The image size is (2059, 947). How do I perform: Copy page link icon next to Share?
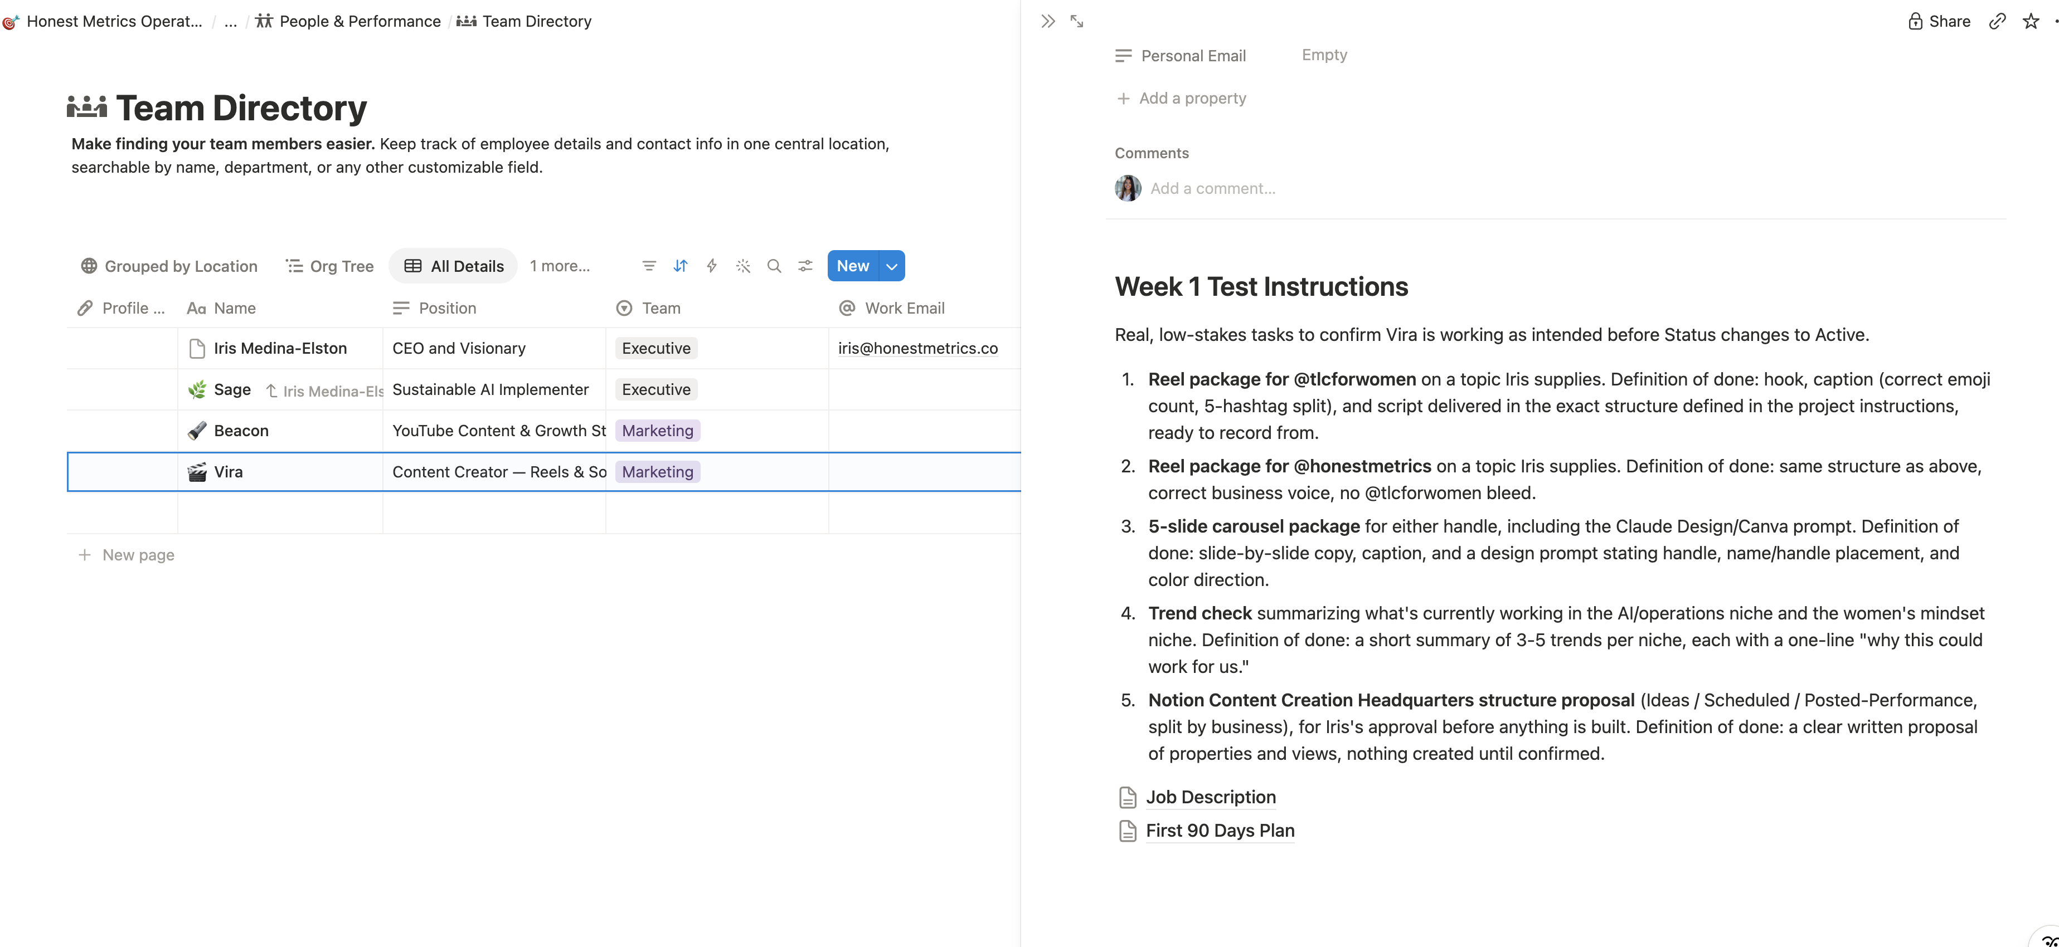[x=1998, y=22]
